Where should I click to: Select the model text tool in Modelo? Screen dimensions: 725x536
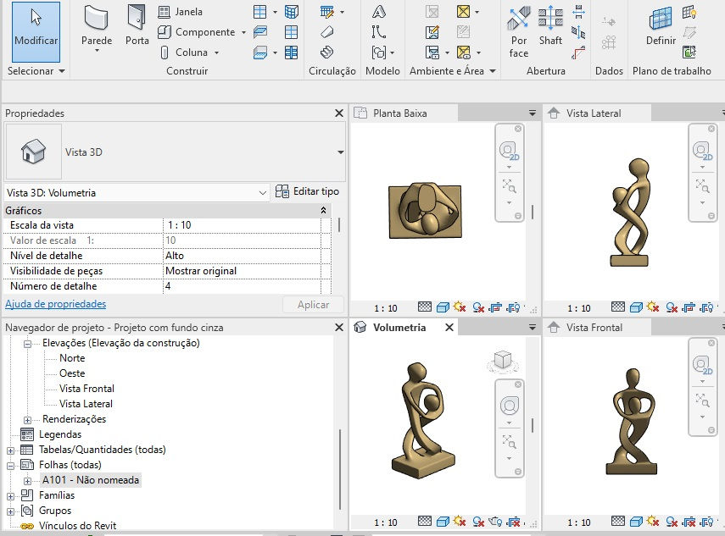click(379, 12)
